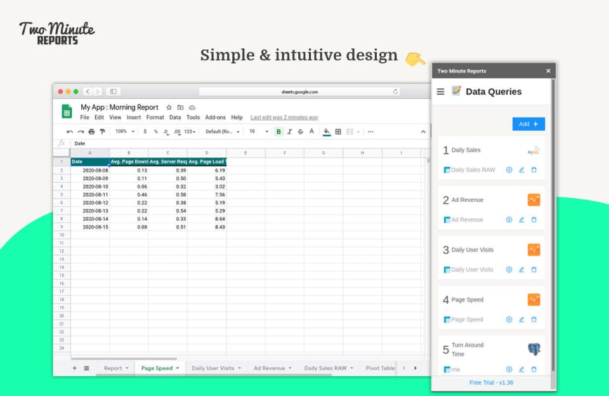Edit the Daily Sales query

pos(521,170)
